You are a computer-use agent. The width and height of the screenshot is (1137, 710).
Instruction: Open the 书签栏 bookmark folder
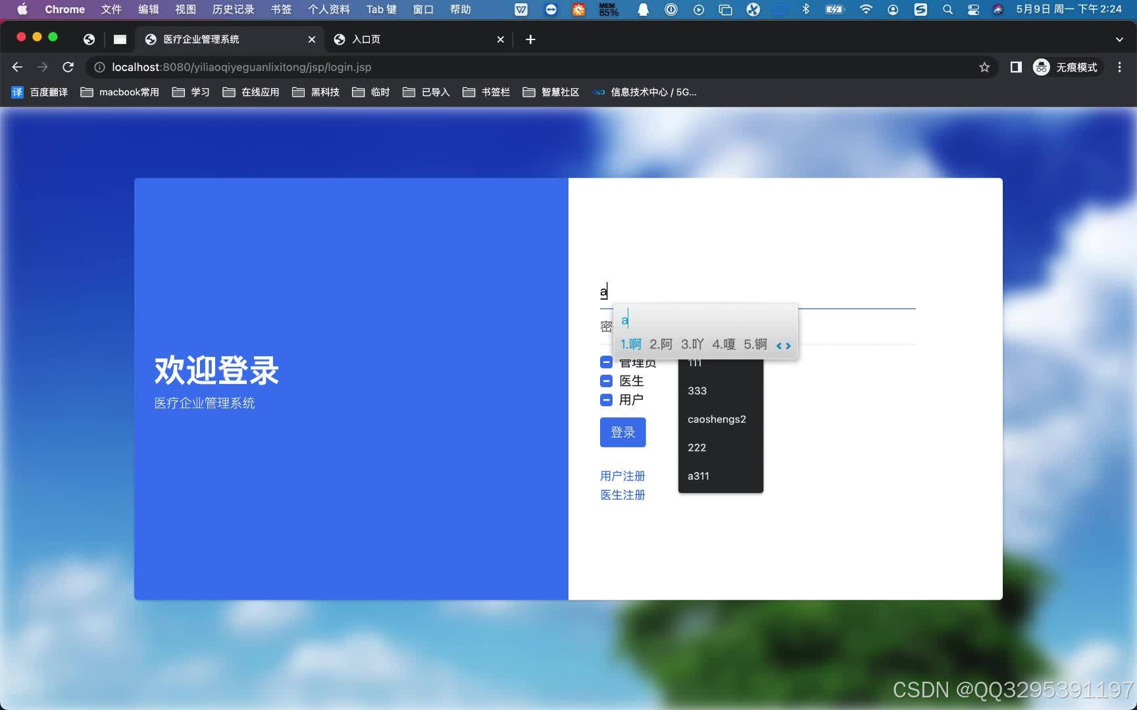coord(486,92)
